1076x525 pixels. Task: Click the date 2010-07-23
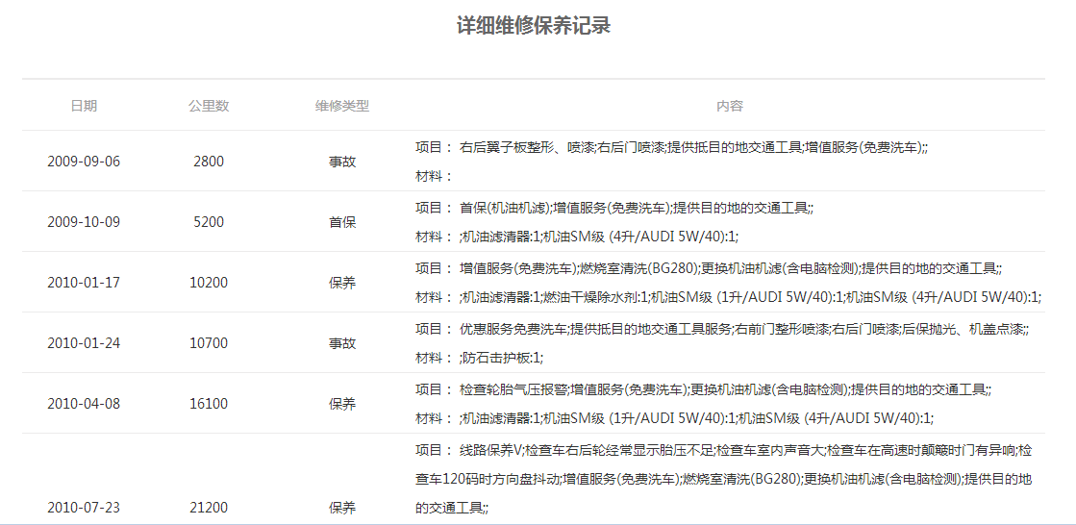coord(84,507)
